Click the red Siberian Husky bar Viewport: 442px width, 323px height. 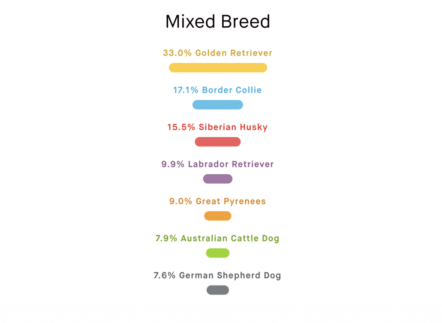click(x=218, y=142)
